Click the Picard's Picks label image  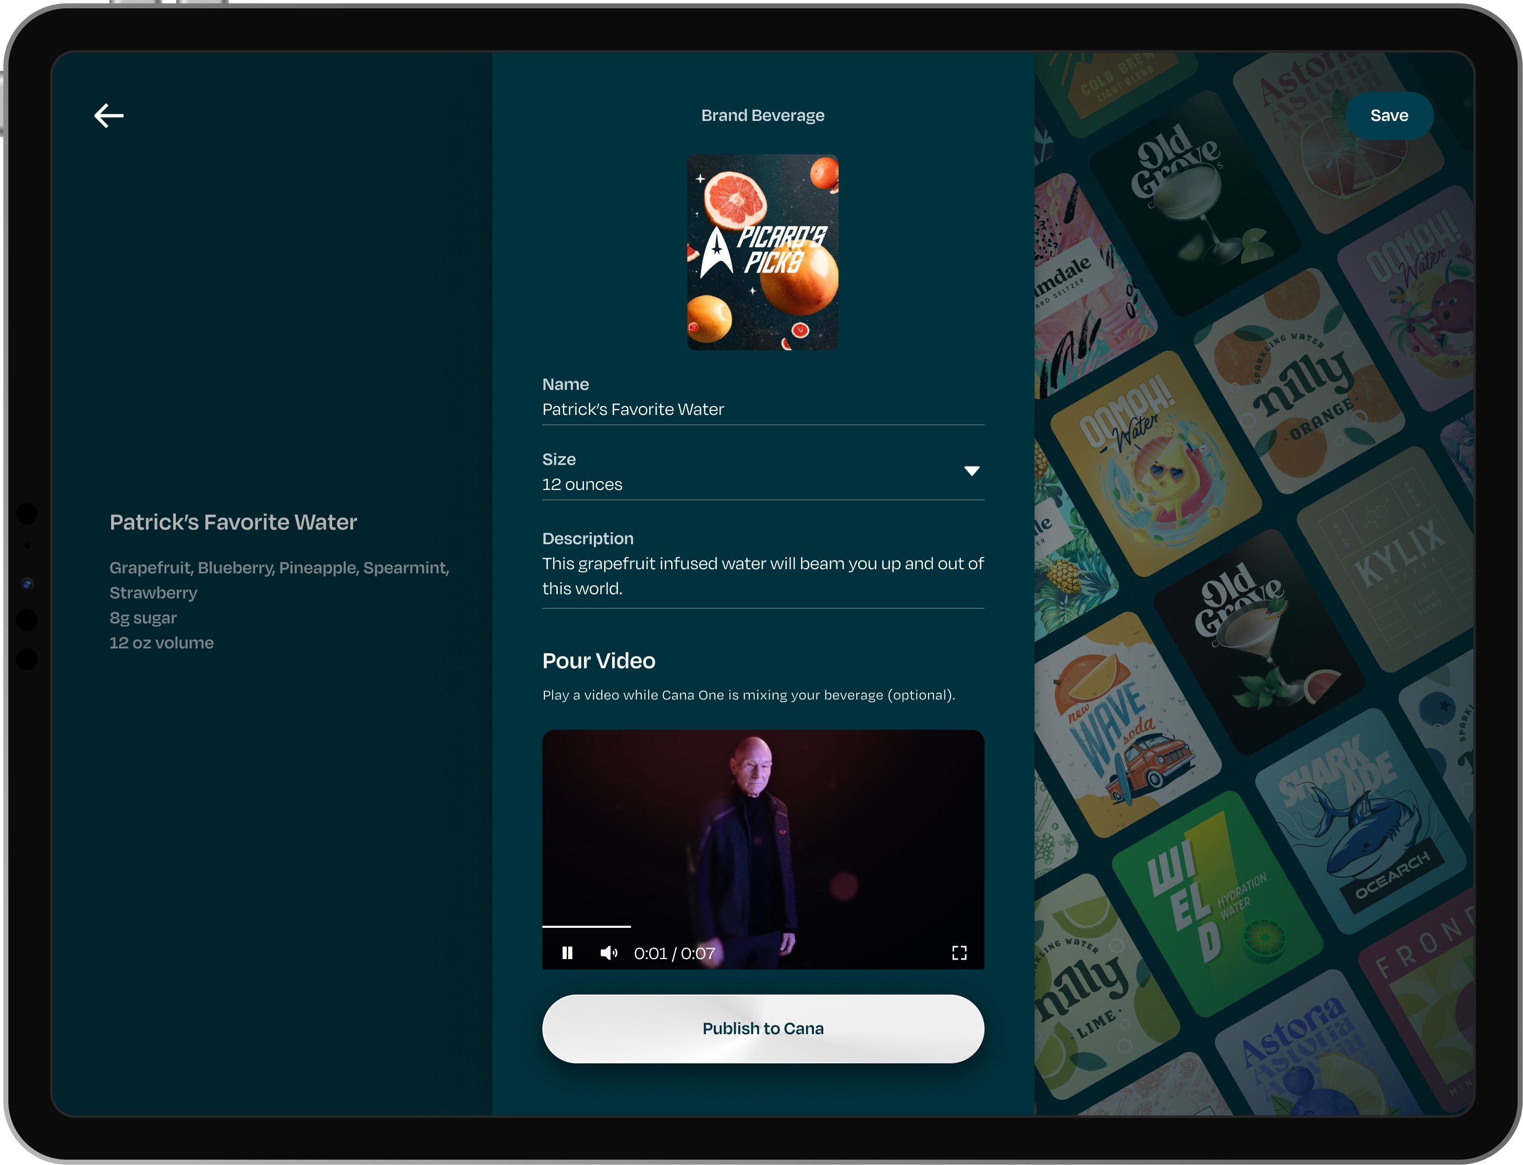click(x=762, y=252)
